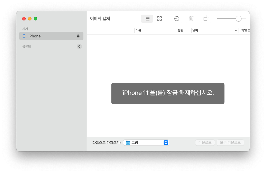Image resolution: width=266 pixels, height=173 pixels.
Task: Sort by the 이름 column header
Action: tap(138, 30)
